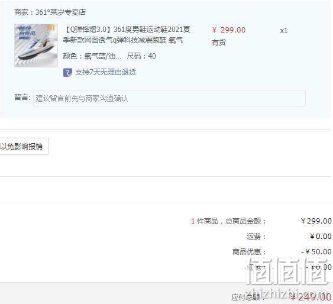This screenshot has height=304, width=333.
Task: Click the payable total ¥249.00
Action: [311, 297]
